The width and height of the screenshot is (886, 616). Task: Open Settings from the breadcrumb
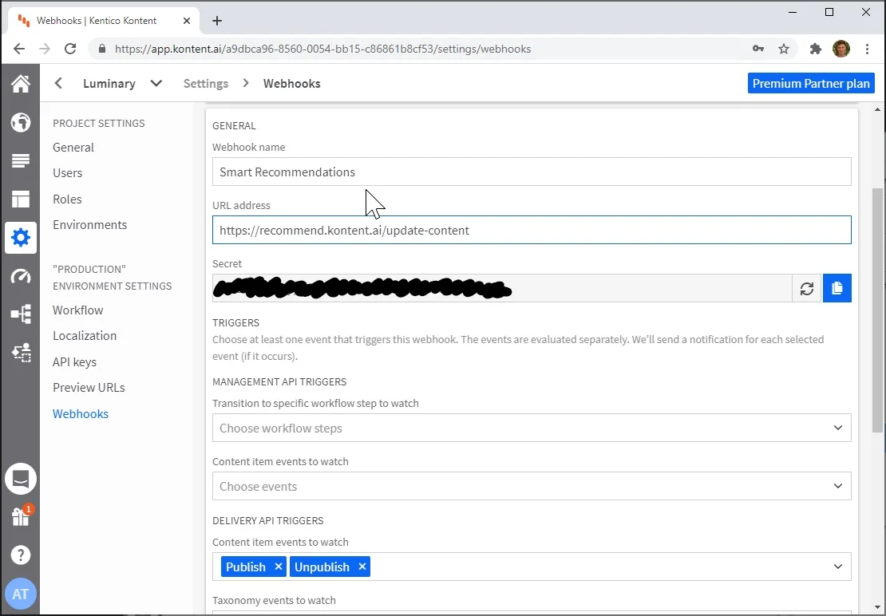point(205,83)
